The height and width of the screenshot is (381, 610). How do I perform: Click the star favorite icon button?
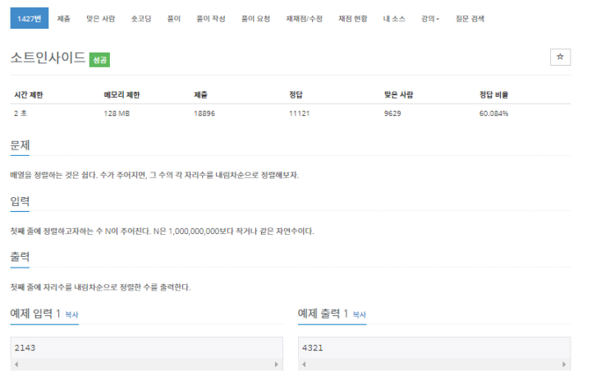[560, 57]
